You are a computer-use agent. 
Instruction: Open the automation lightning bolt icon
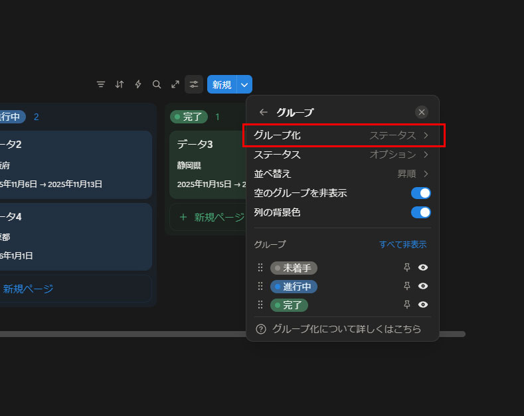[138, 84]
